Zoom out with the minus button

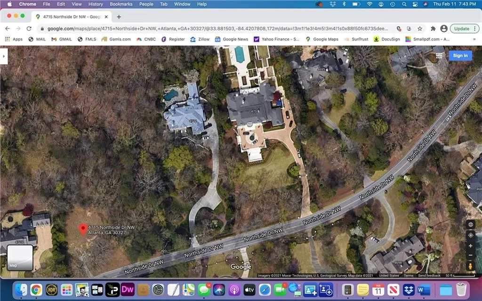[471, 255]
